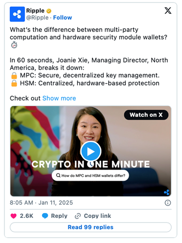Open the @Ripple handle
Image resolution: width=182 pixels, height=243 pixels.
[x=37, y=18]
